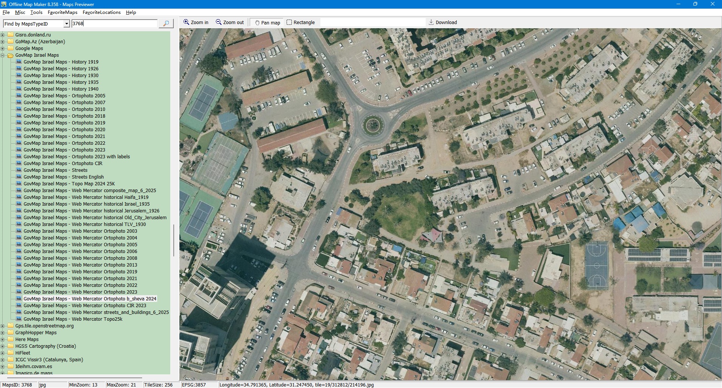Activate the Pan map hand tool

(267, 23)
